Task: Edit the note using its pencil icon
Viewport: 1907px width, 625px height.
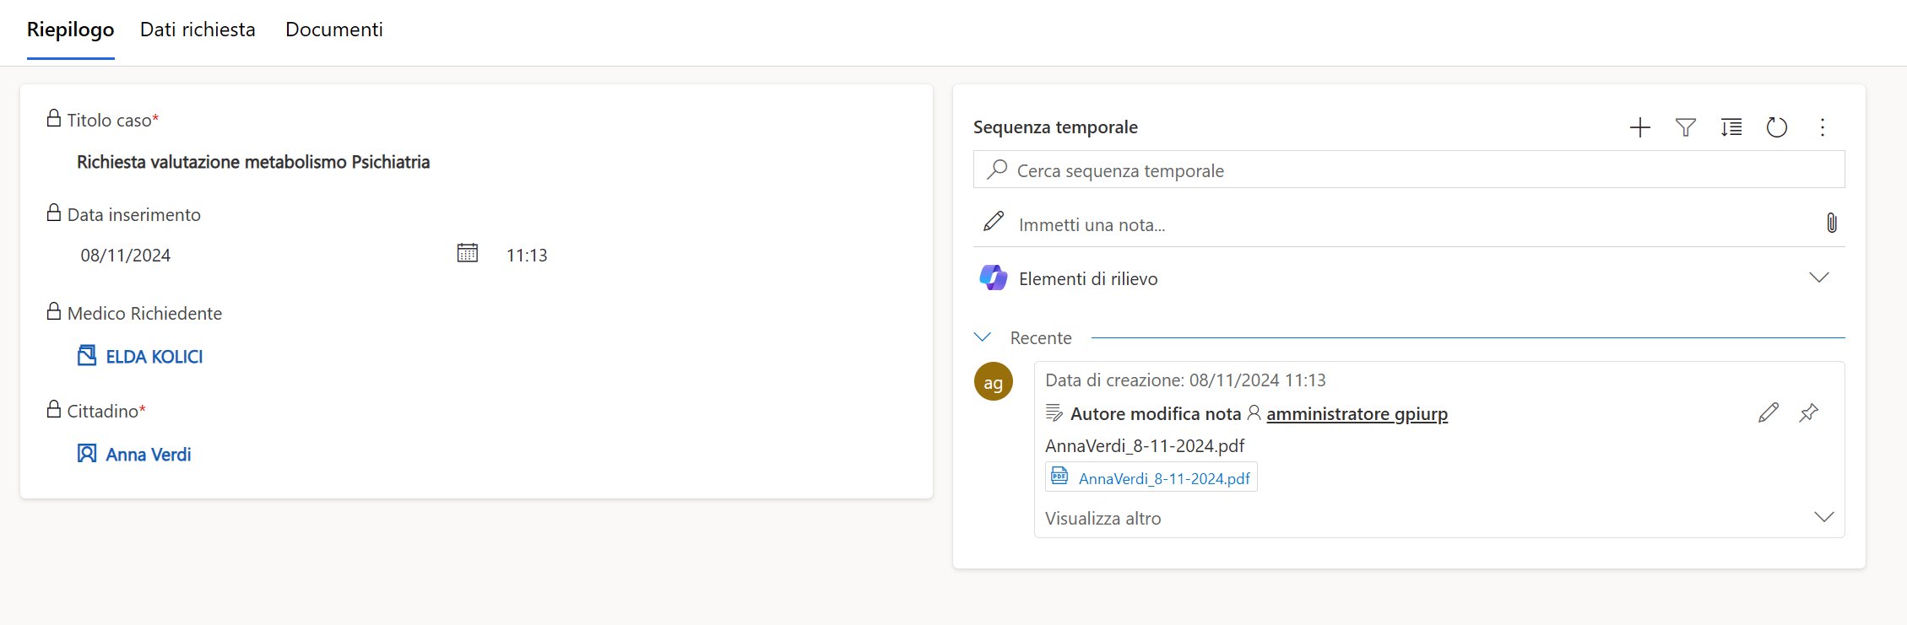Action: [1769, 412]
